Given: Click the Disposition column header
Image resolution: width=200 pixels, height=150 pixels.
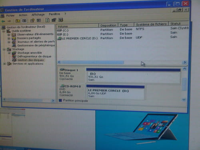Looking at the screenshot, I should click(108, 25).
